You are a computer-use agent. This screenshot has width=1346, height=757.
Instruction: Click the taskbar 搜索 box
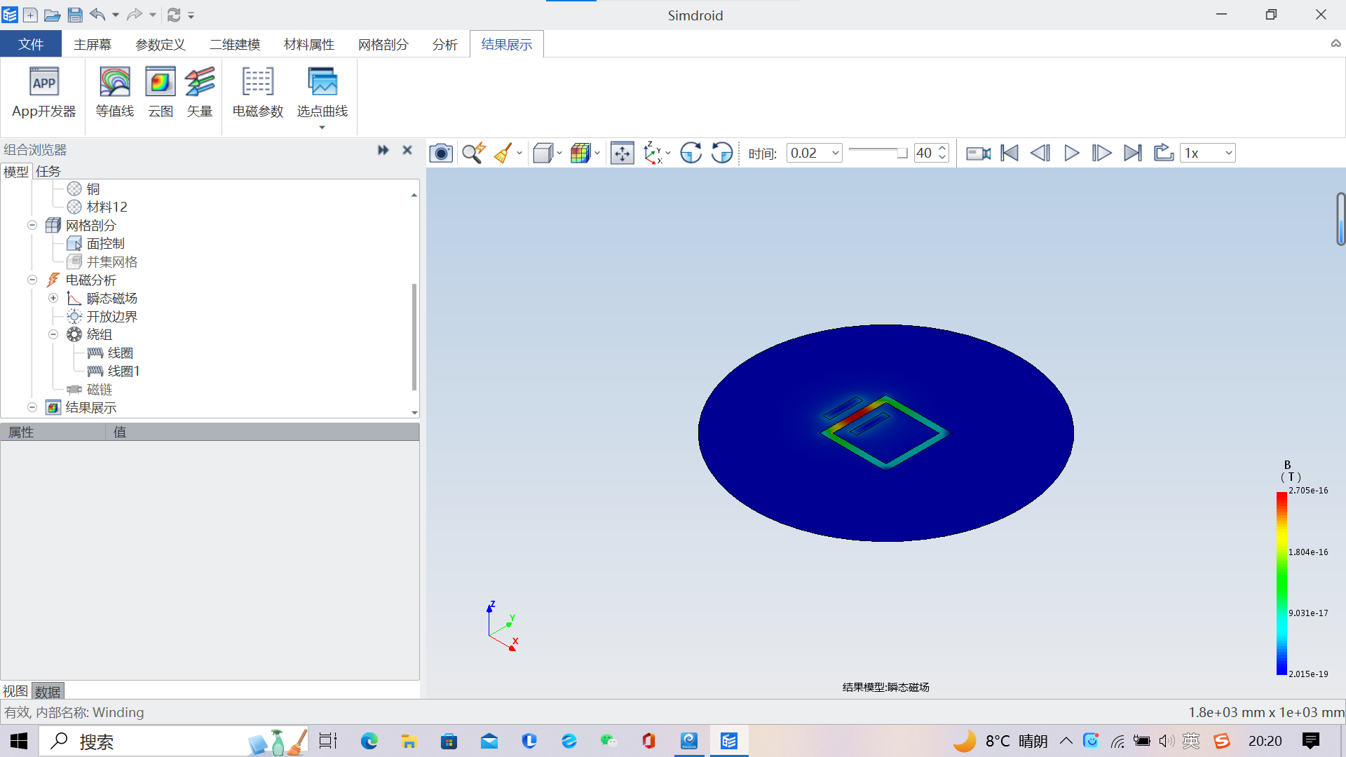[174, 741]
